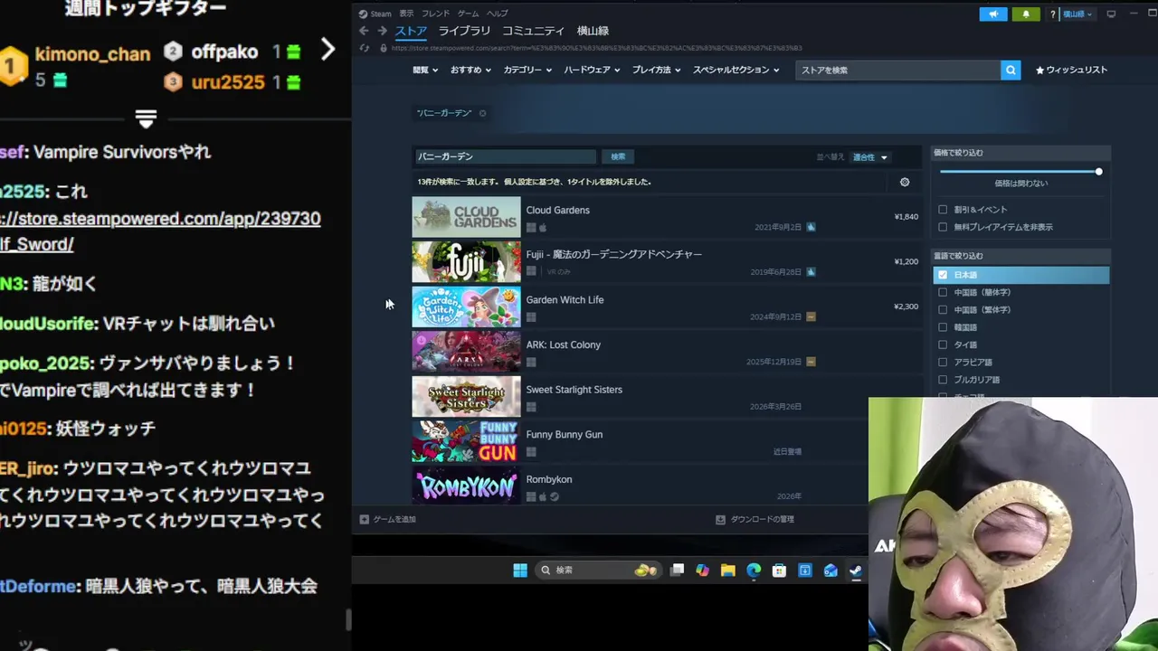Open the 横山緑 account dropdown at top right
The width and height of the screenshot is (1158, 651).
(1077, 14)
